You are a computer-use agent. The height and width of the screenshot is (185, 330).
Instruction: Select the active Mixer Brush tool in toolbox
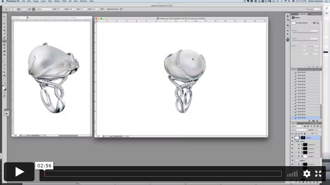tap(5, 41)
